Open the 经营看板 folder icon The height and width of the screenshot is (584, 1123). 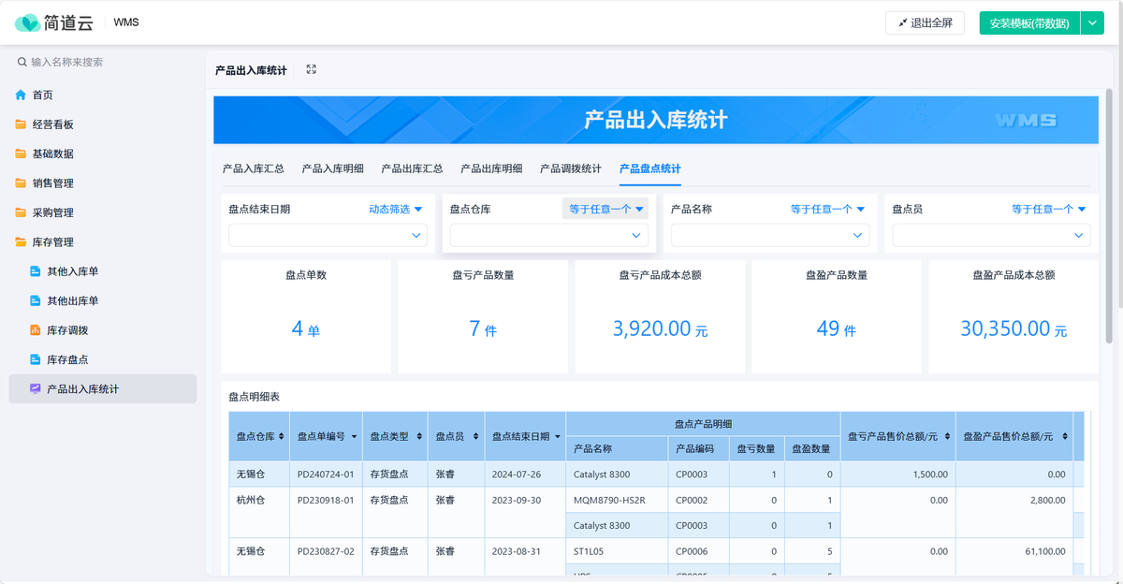click(x=21, y=124)
